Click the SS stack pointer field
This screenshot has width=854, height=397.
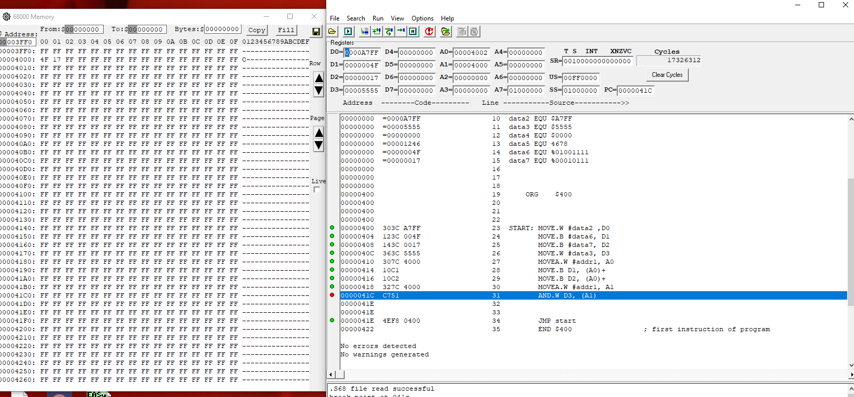pos(581,91)
